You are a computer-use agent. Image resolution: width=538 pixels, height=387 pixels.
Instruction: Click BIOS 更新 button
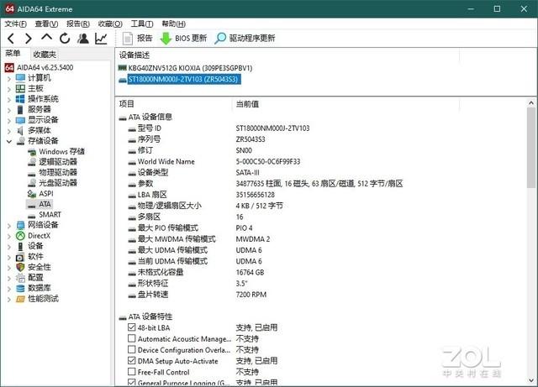(x=183, y=38)
